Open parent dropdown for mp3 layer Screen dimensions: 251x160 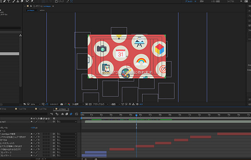coord(67,122)
